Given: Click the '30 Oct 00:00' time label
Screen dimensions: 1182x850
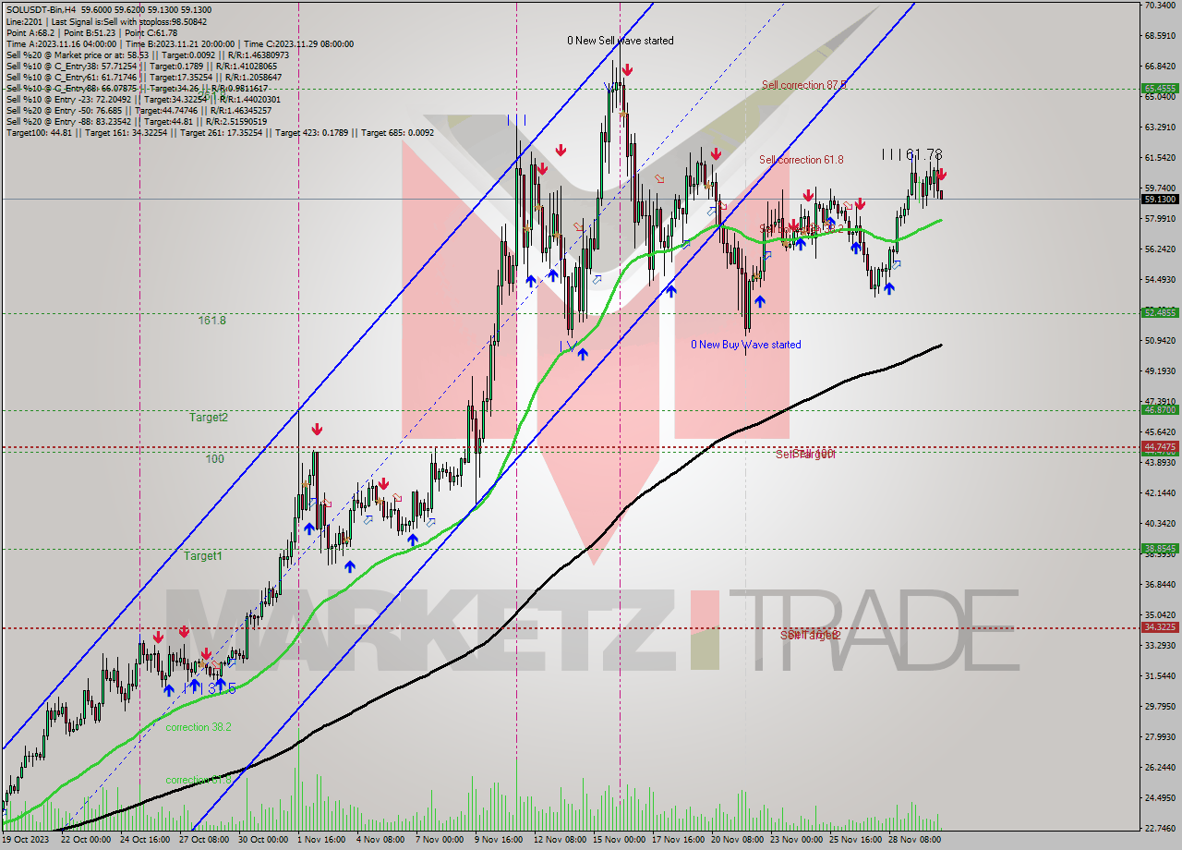Looking at the screenshot, I should (263, 841).
